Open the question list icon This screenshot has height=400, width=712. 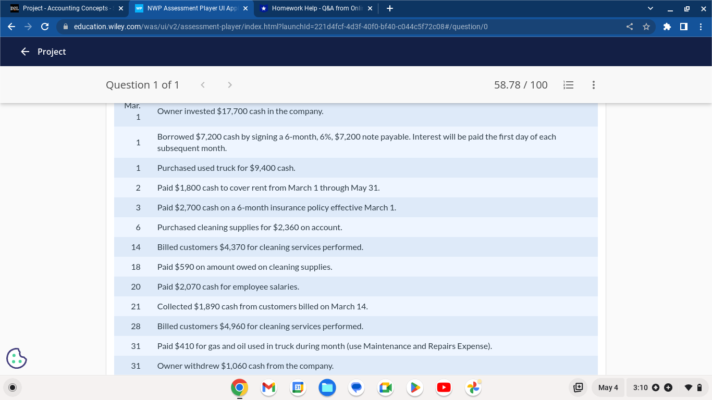[569, 85]
